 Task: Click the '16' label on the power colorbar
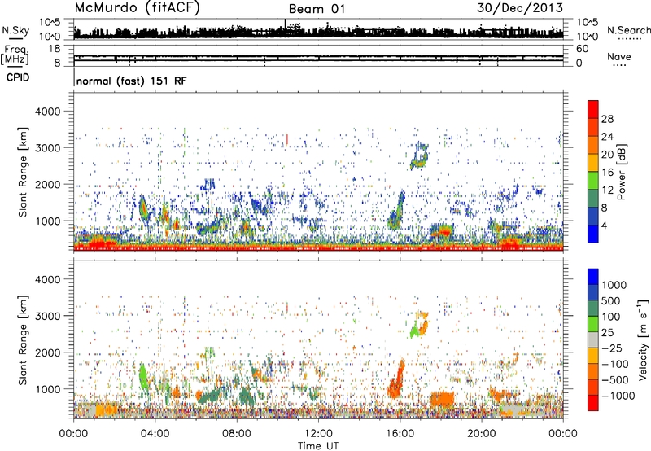click(607, 173)
